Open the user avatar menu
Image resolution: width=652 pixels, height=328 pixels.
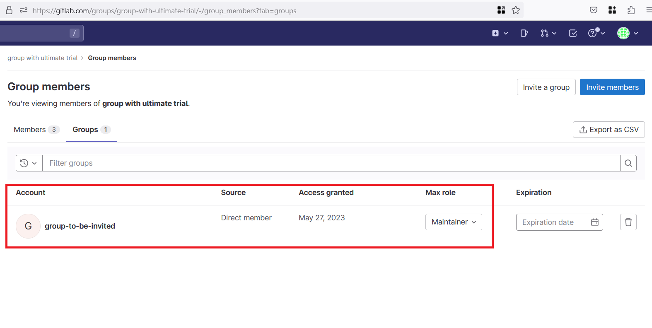click(627, 33)
